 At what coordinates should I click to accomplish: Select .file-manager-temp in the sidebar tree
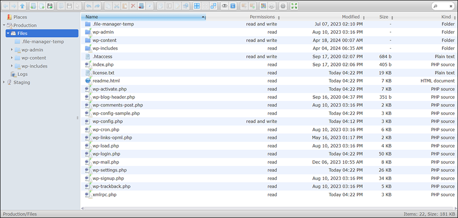tap(43, 42)
